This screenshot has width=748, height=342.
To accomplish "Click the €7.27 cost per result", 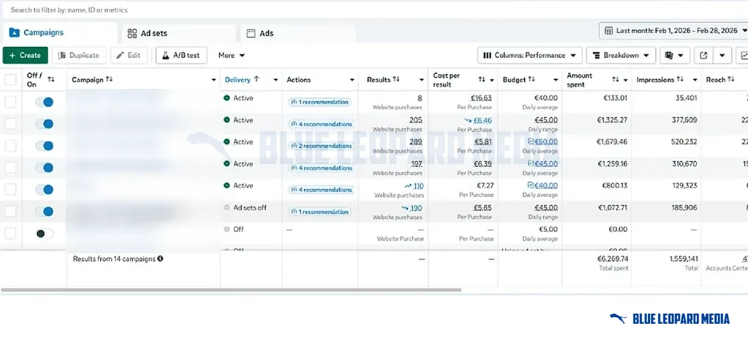I will click(x=484, y=185).
